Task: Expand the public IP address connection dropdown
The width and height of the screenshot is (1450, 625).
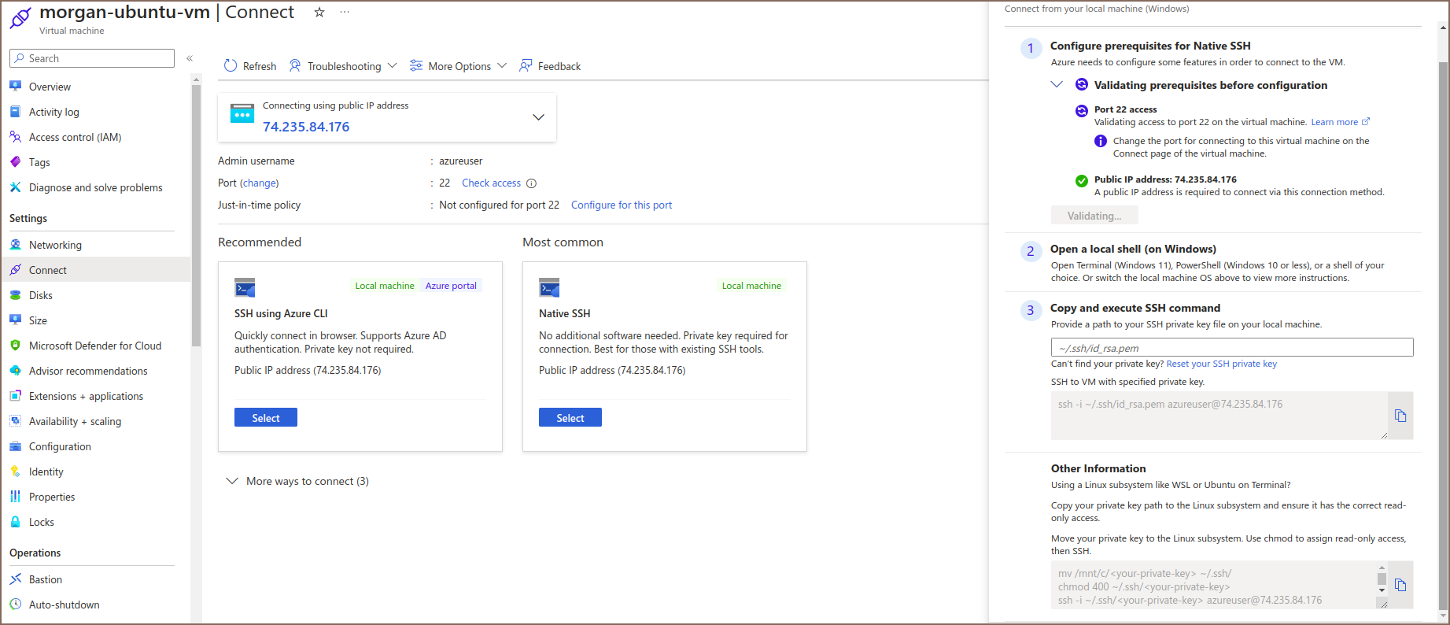Action: (538, 117)
